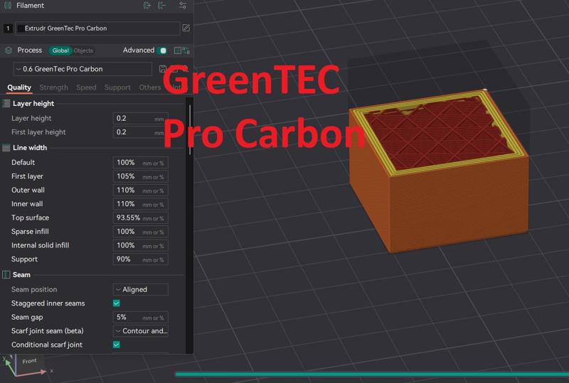Screen dimensions: 569x383
Task: Click the Top surface label
Action: click(30, 217)
